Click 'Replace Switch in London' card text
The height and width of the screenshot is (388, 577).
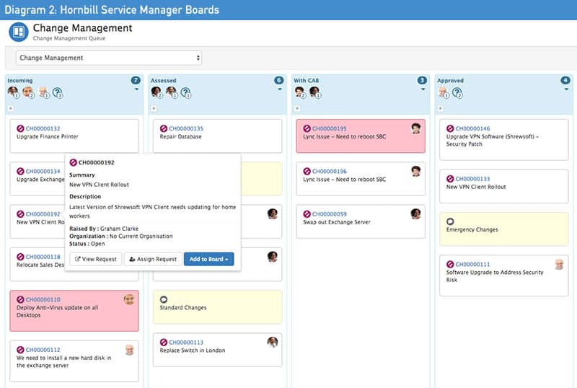click(193, 350)
